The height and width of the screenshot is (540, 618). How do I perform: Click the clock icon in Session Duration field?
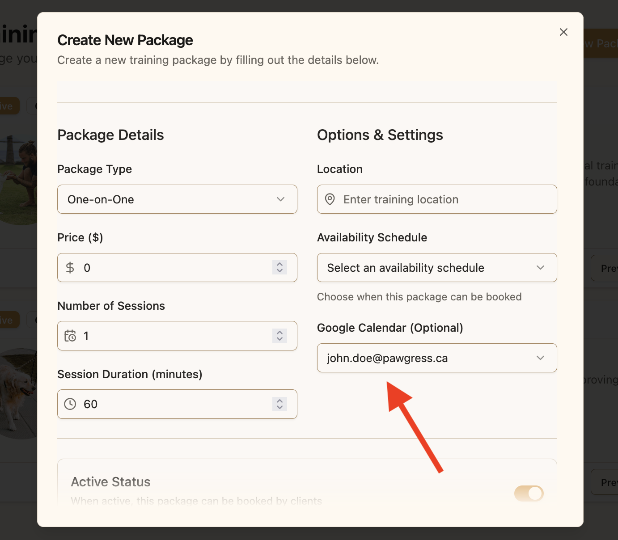pos(71,404)
